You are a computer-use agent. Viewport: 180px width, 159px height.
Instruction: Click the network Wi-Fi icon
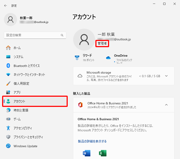pos(8,74)
